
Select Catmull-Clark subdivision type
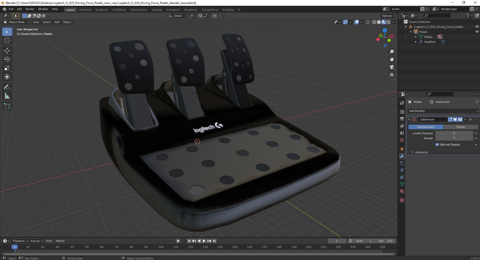coord(426,127)
